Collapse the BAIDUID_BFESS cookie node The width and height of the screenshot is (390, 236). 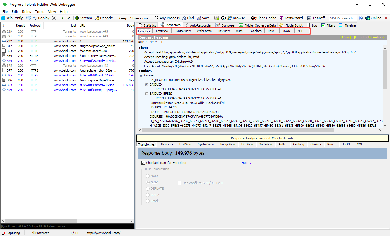tap(147, 94)
